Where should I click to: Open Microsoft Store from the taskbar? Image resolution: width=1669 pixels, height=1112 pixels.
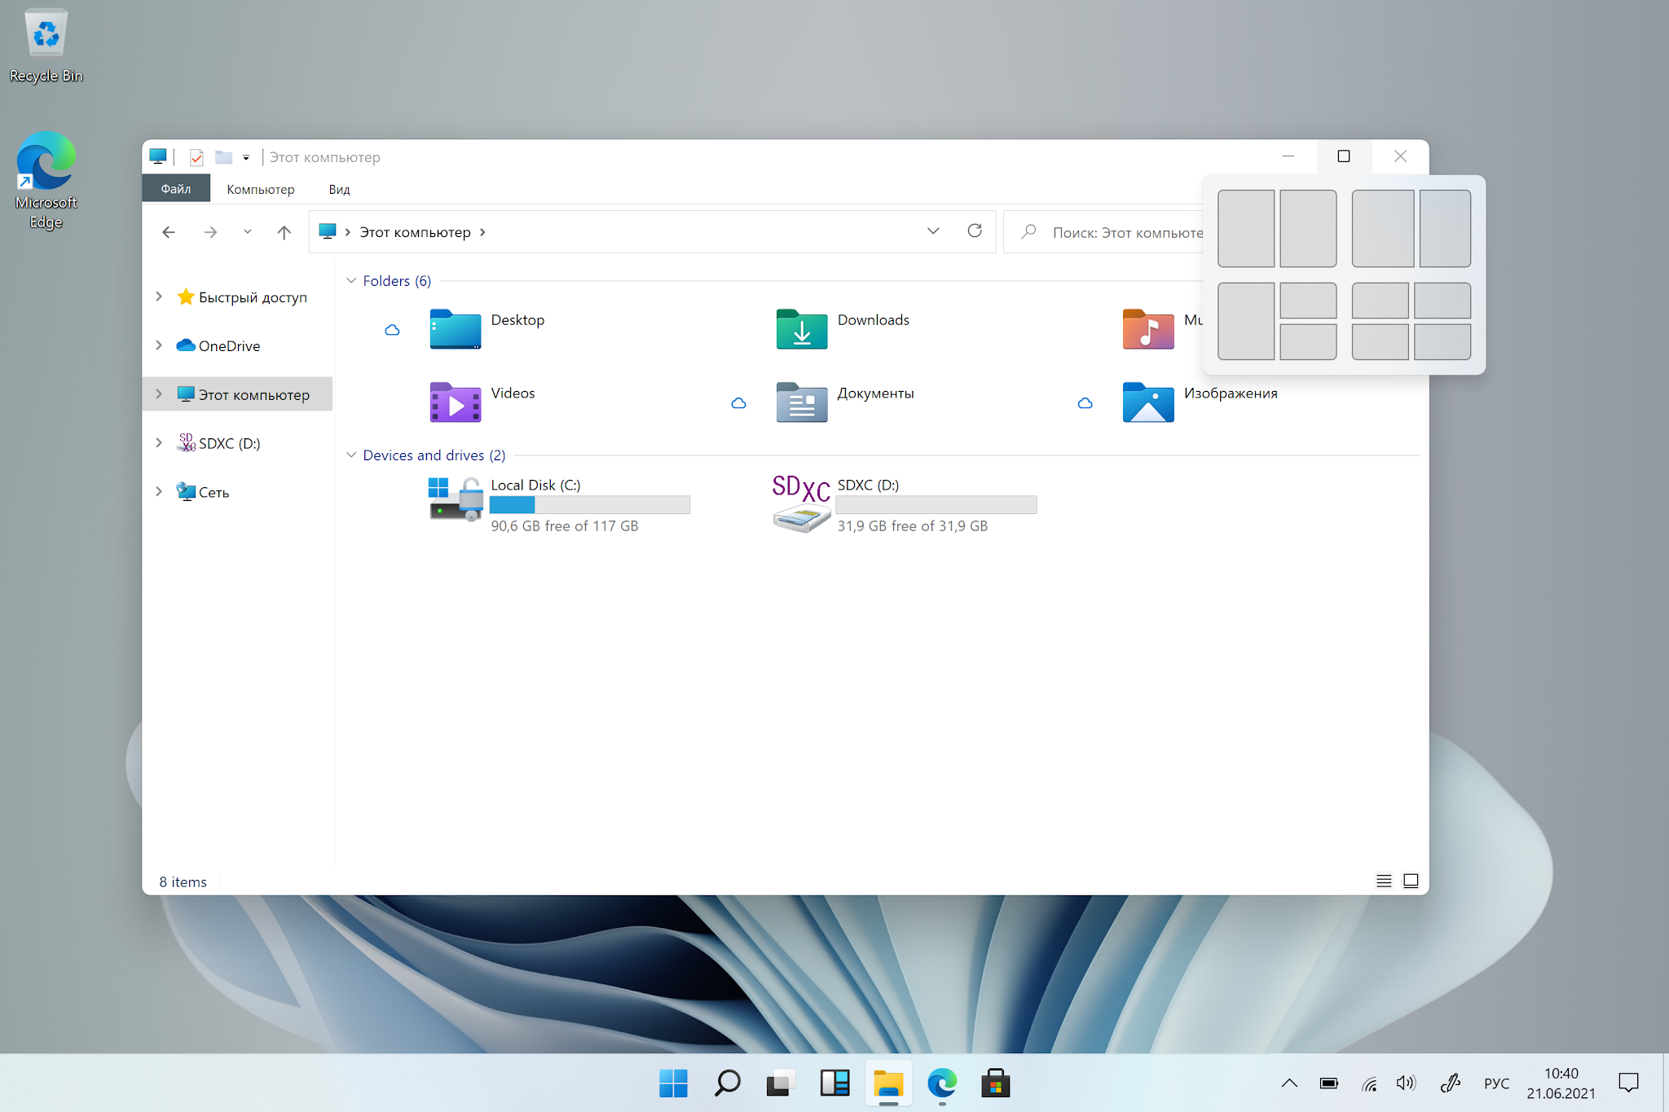(995, 1084)
